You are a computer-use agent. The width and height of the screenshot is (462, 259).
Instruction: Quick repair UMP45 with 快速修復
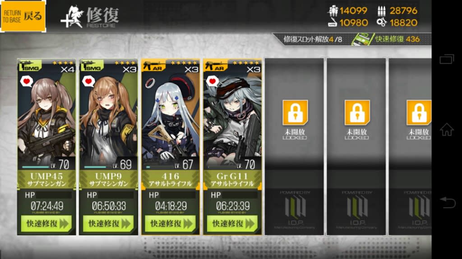(x=46, y=223)
